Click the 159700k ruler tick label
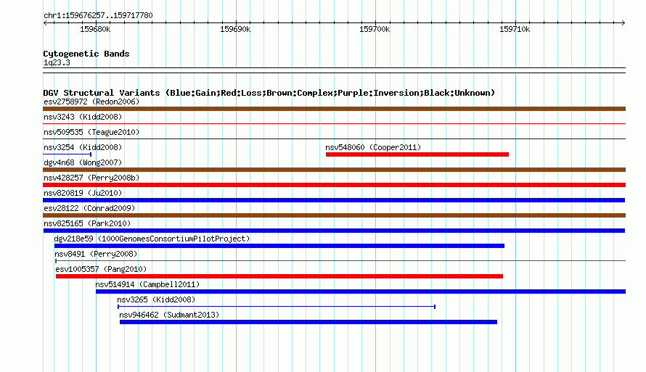This screenshot has height=372, width=646. [x=375, y=29]
